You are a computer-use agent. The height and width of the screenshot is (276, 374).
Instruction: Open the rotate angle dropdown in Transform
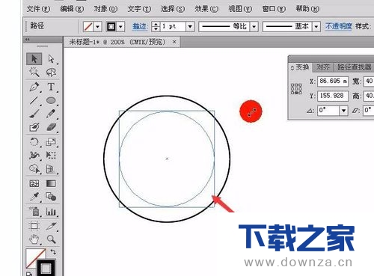click(x=344, y=110)
